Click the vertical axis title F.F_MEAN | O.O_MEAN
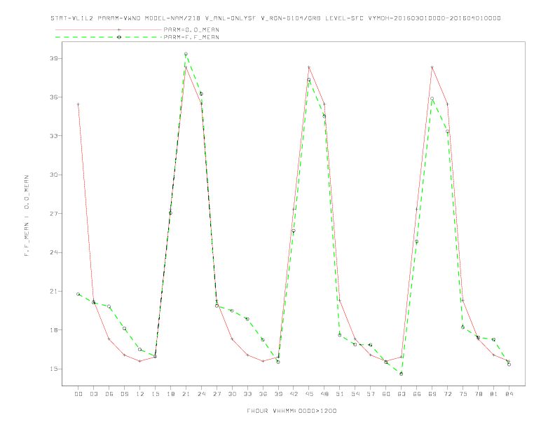This screenshot has height=429, width=555. tap(27, 216)
